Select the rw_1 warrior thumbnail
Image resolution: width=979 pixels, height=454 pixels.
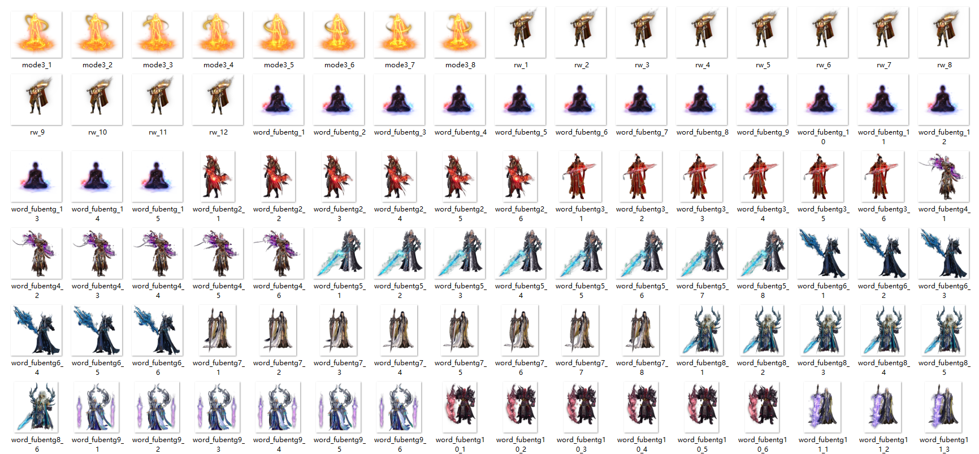(521, 33)
